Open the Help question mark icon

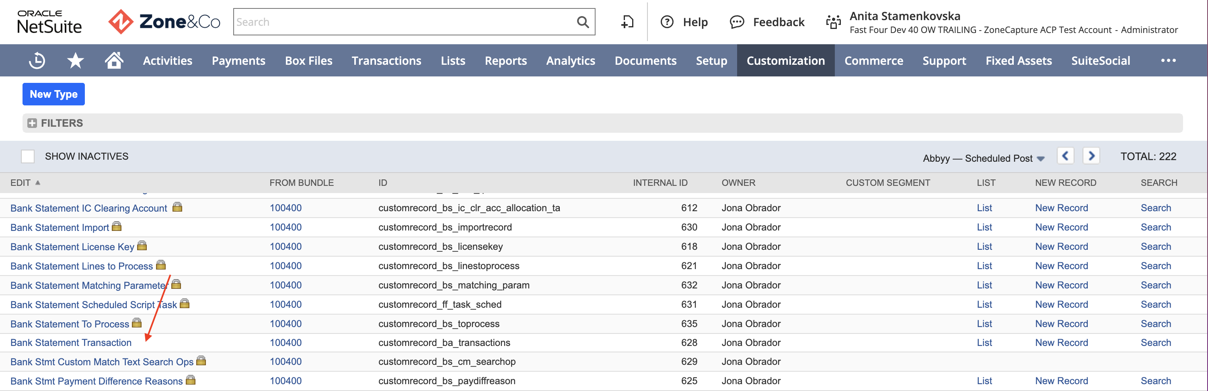point(667,22)
